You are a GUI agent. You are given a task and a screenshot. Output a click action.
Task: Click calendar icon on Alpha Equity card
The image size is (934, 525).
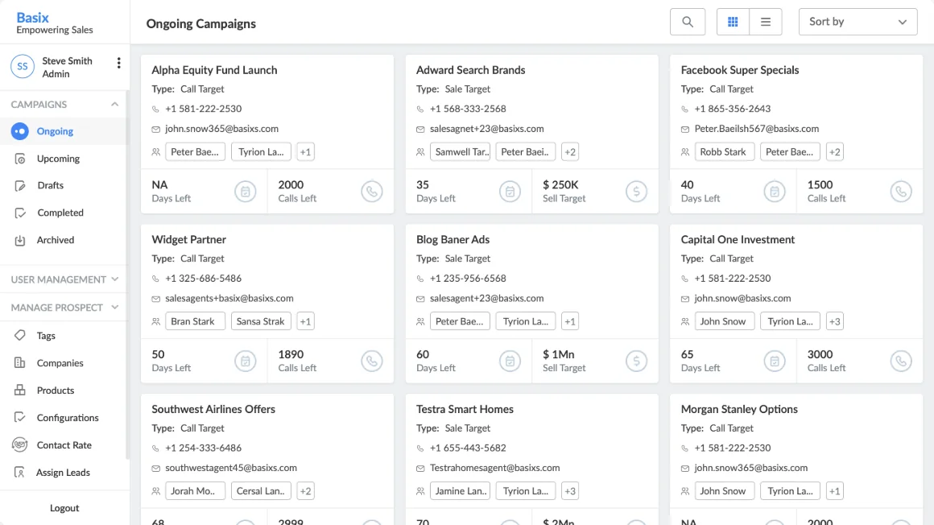tap(245, 192)
